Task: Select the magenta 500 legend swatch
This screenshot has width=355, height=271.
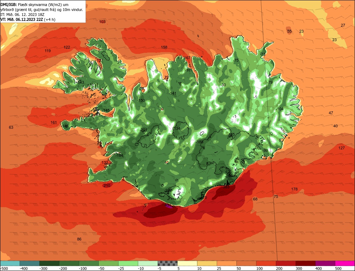Action: [x=345, y=263]
